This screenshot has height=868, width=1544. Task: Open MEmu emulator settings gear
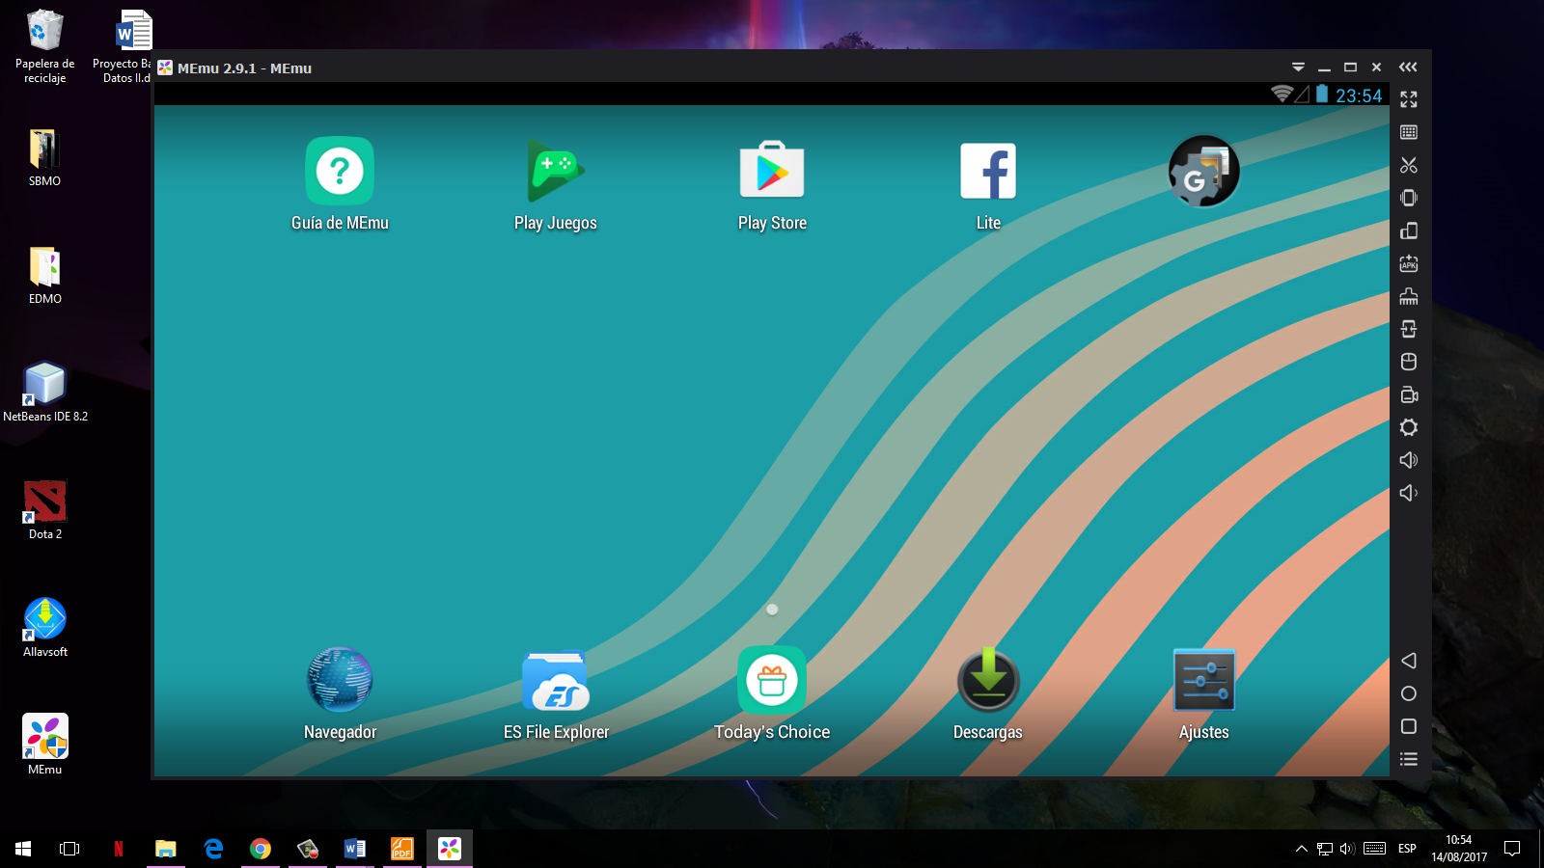[x=1409, y=427]
